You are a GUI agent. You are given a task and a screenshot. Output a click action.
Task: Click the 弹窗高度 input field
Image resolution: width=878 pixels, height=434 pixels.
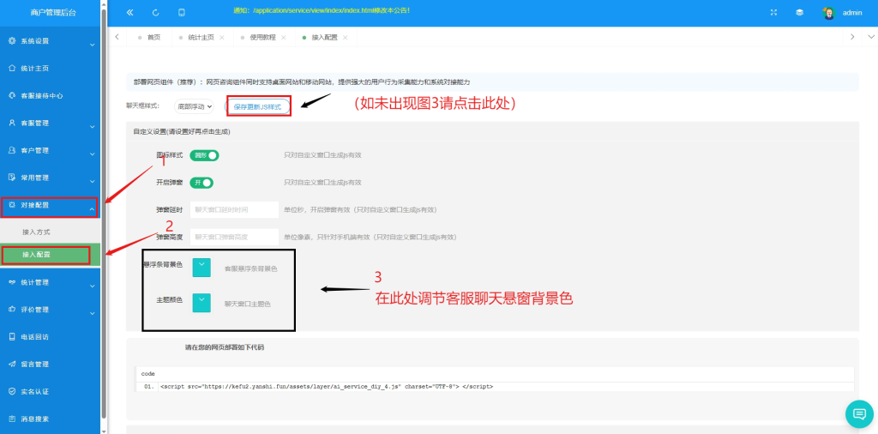point(234,237)
